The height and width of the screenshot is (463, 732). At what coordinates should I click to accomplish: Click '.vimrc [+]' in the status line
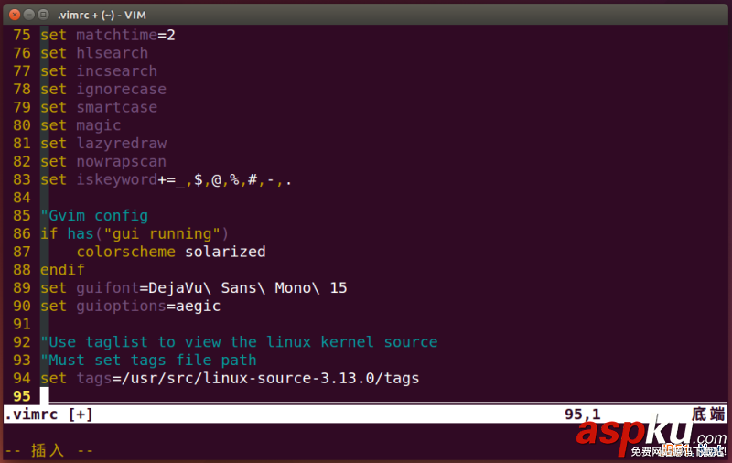tap(48, 415)
